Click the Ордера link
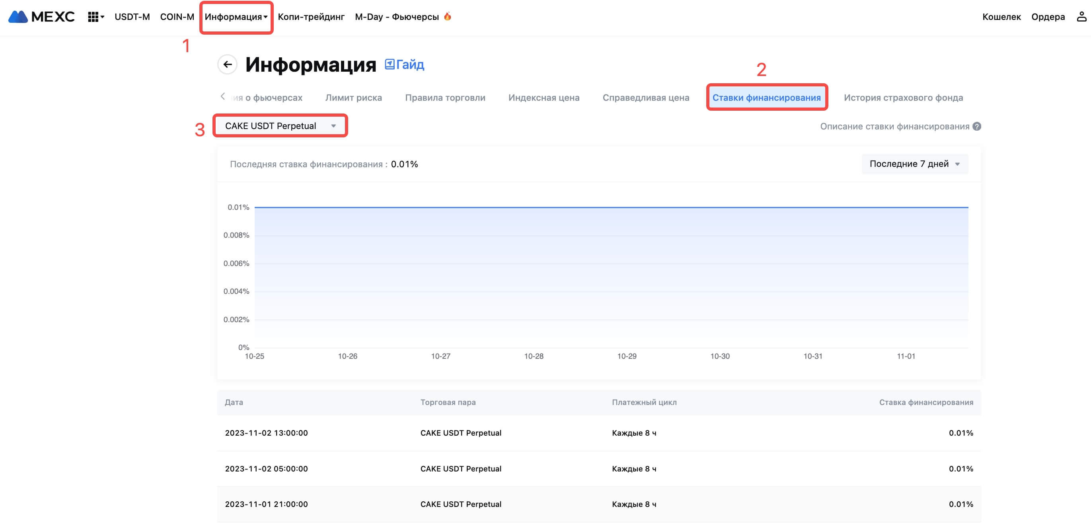This screenshot has height=532, width=1091. pos(1047,17)
